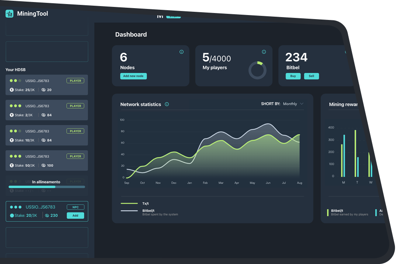This screenshot has height=264, width=399.
Task: Click the "Your HDSB" sidebar label
Action: tap(15, 70)
